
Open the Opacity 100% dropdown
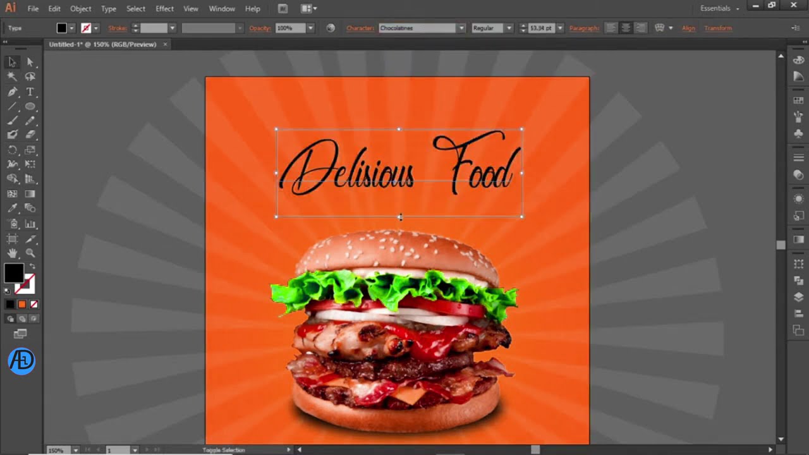click(x=310, y=28)
